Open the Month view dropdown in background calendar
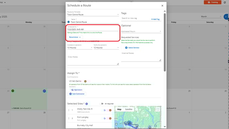 click(x=211, y=17)
